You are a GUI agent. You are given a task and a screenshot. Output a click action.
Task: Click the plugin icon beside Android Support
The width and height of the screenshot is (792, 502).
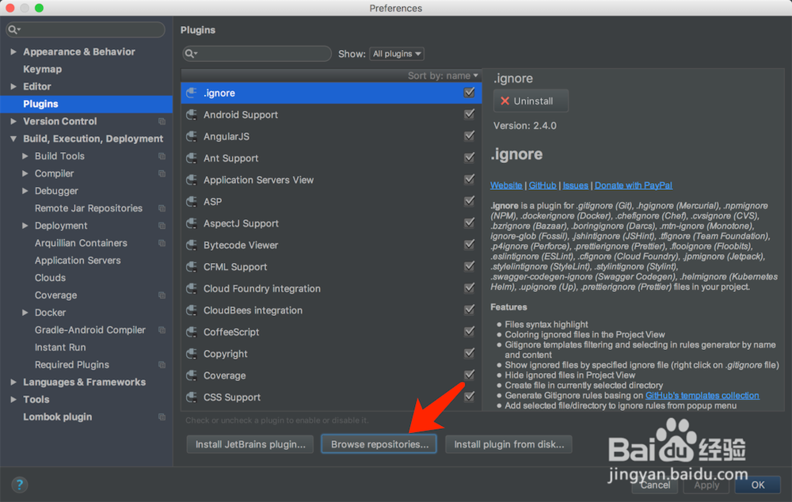coord(192,115)
